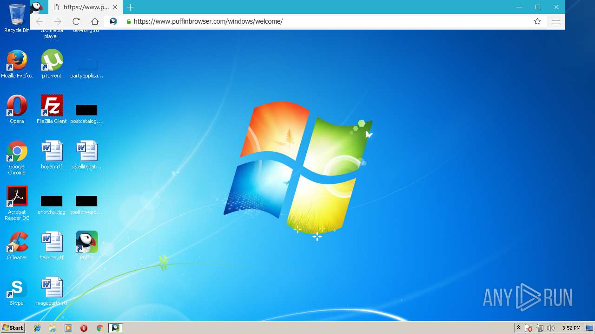Click the green padlock in address bar

pos(129,21)
